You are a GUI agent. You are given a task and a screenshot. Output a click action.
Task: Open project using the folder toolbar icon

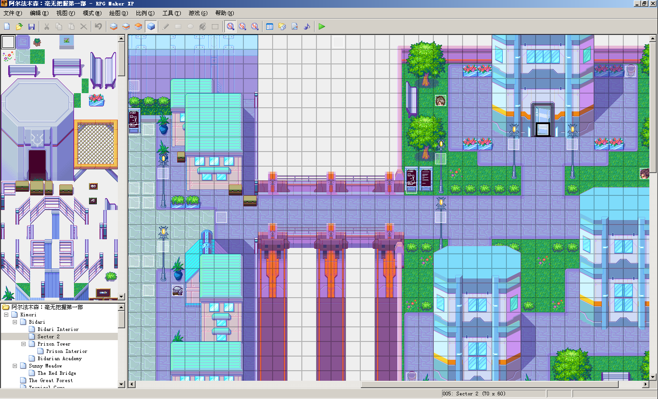[19, 26]
